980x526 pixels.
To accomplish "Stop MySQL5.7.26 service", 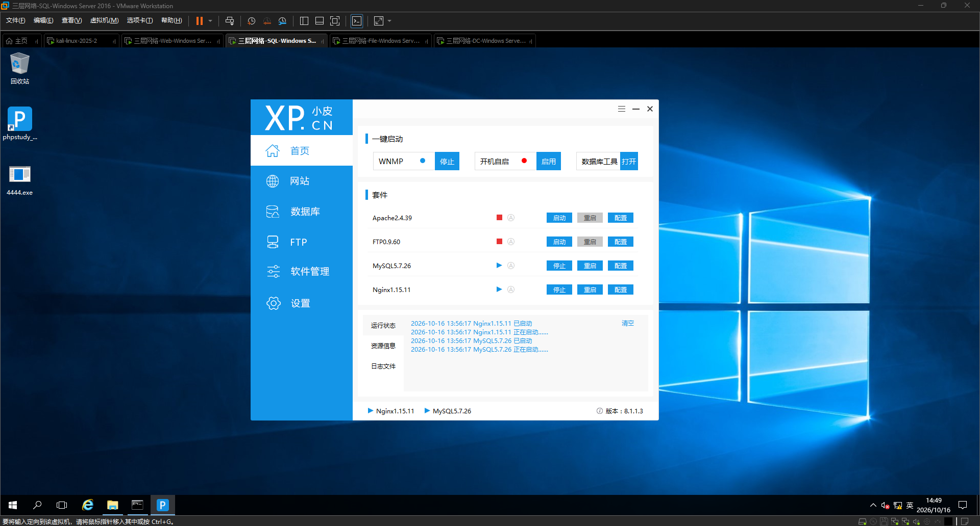I will pos(559,266).
